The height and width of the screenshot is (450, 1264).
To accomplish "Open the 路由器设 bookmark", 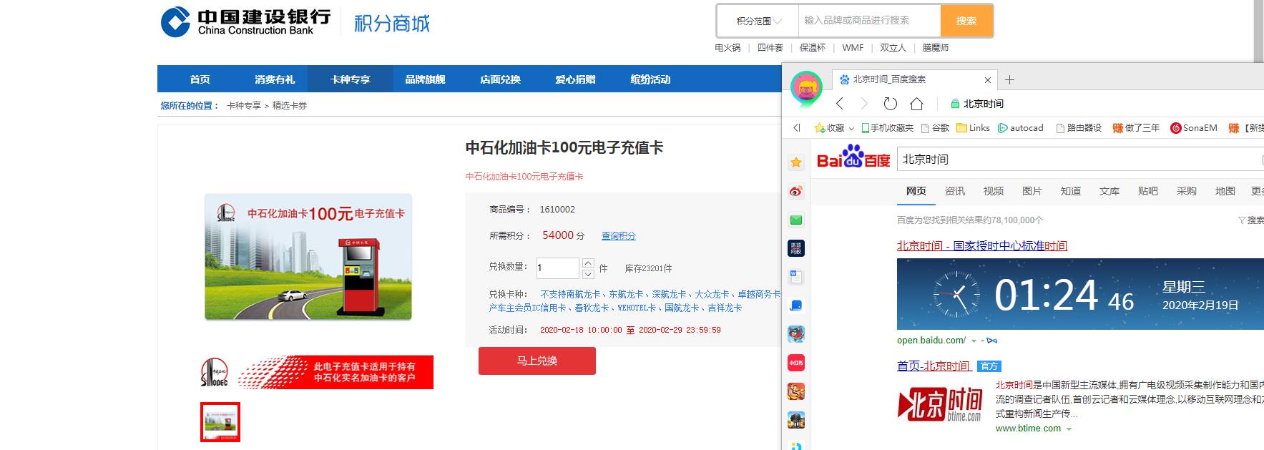I will pos(1079,128).
